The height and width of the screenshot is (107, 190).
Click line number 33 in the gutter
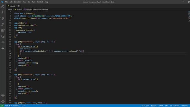[10, 75]
